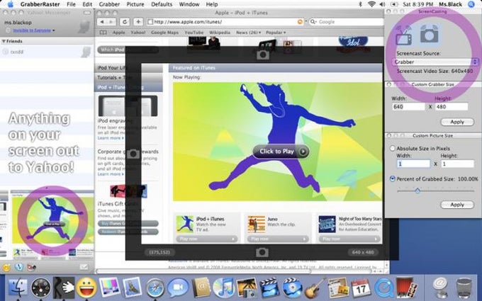
Task: Click the camera snapshot icon in ScreenCasting panel
Action: 429,34
